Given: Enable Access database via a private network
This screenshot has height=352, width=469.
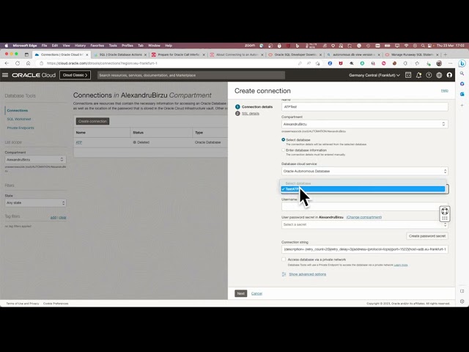Looking at the screenshot, I should click(284, 260).
